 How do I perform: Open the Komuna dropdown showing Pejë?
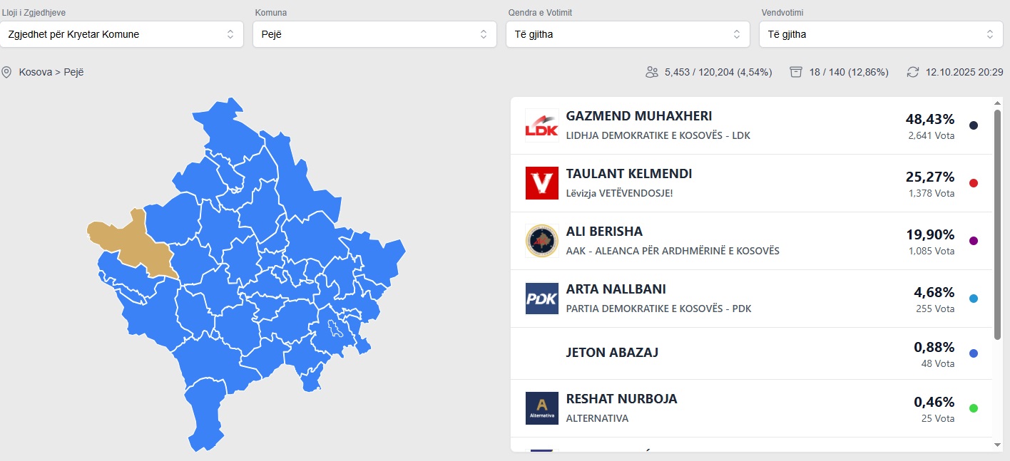click(374, 34)
